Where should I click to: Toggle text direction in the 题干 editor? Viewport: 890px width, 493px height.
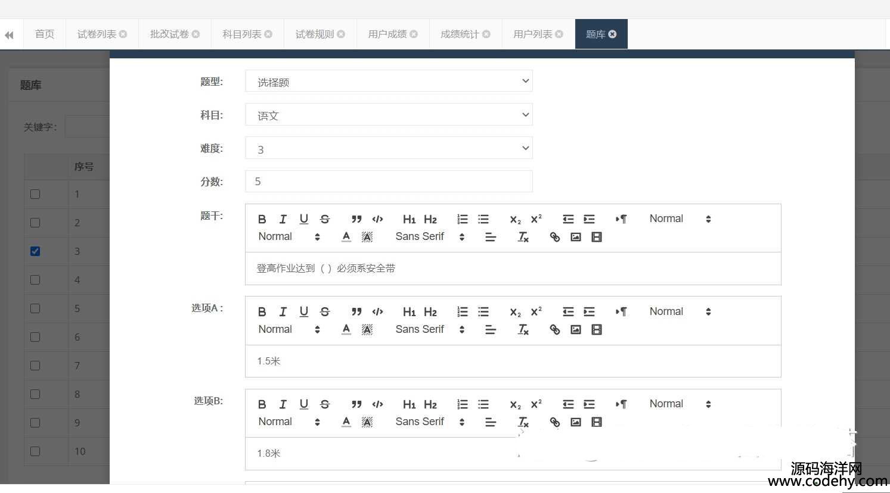621,219
